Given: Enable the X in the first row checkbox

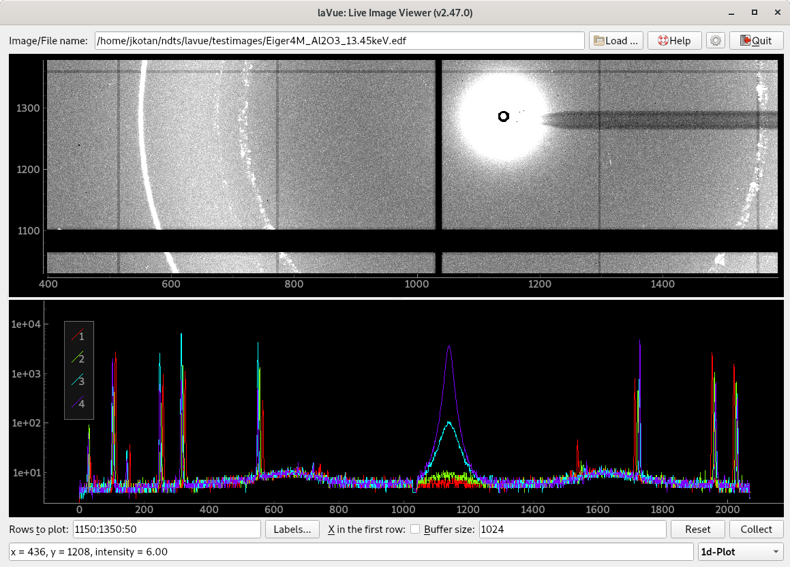Looking at the screenshot, I should 415,530.
